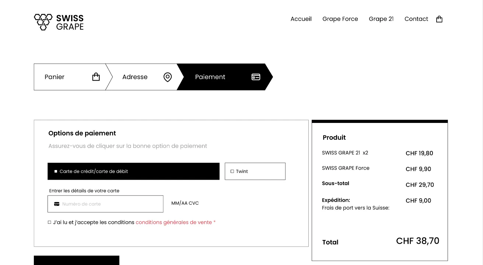
Task: Choose Twint as payment method
Action: click(x=255, y=172)
